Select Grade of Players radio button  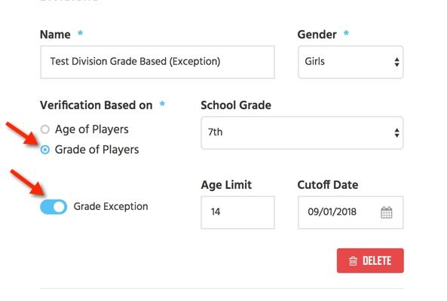(x=45, y=150)
